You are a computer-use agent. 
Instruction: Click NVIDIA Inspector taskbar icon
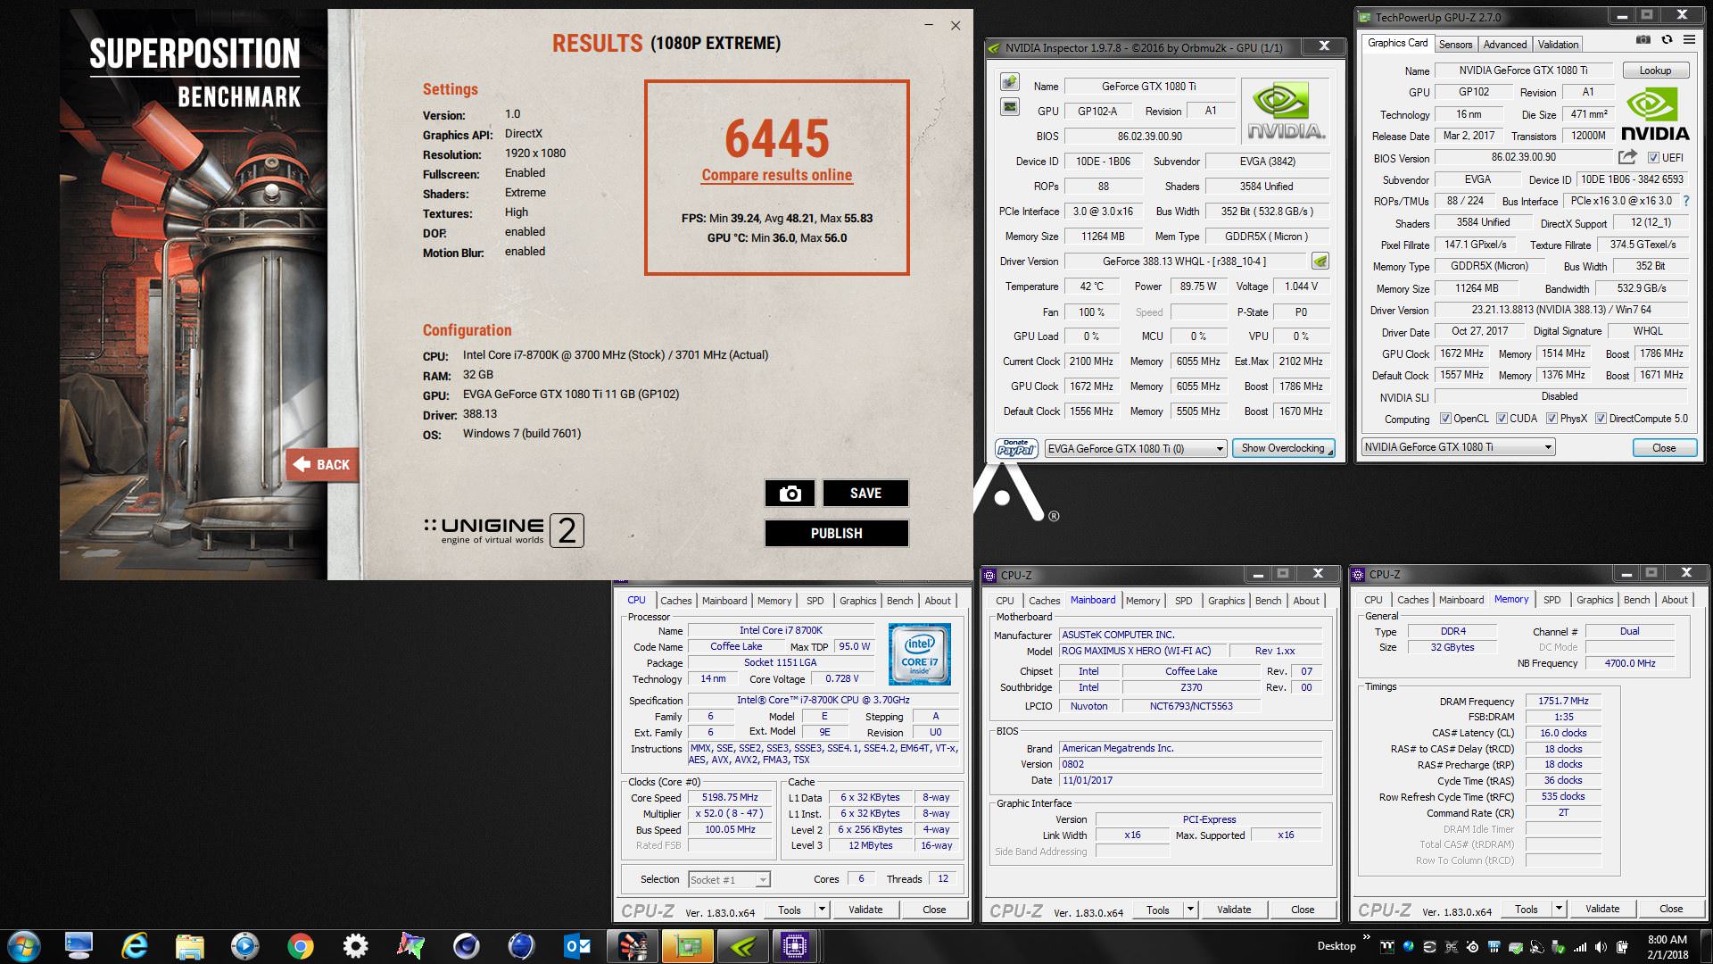743,946
